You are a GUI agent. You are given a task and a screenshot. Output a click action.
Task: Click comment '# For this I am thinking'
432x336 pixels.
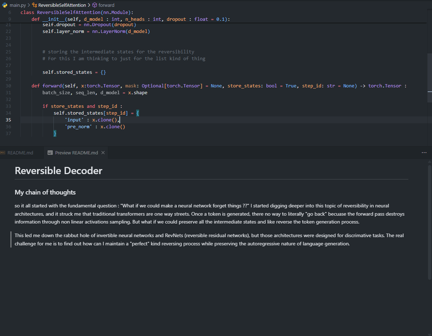[x=124, y=58]
